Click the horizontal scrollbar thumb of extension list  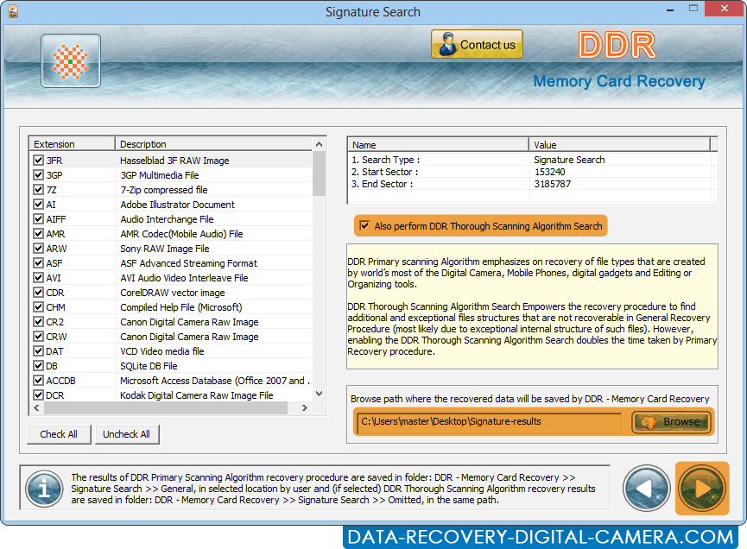(x=166, y=408)
